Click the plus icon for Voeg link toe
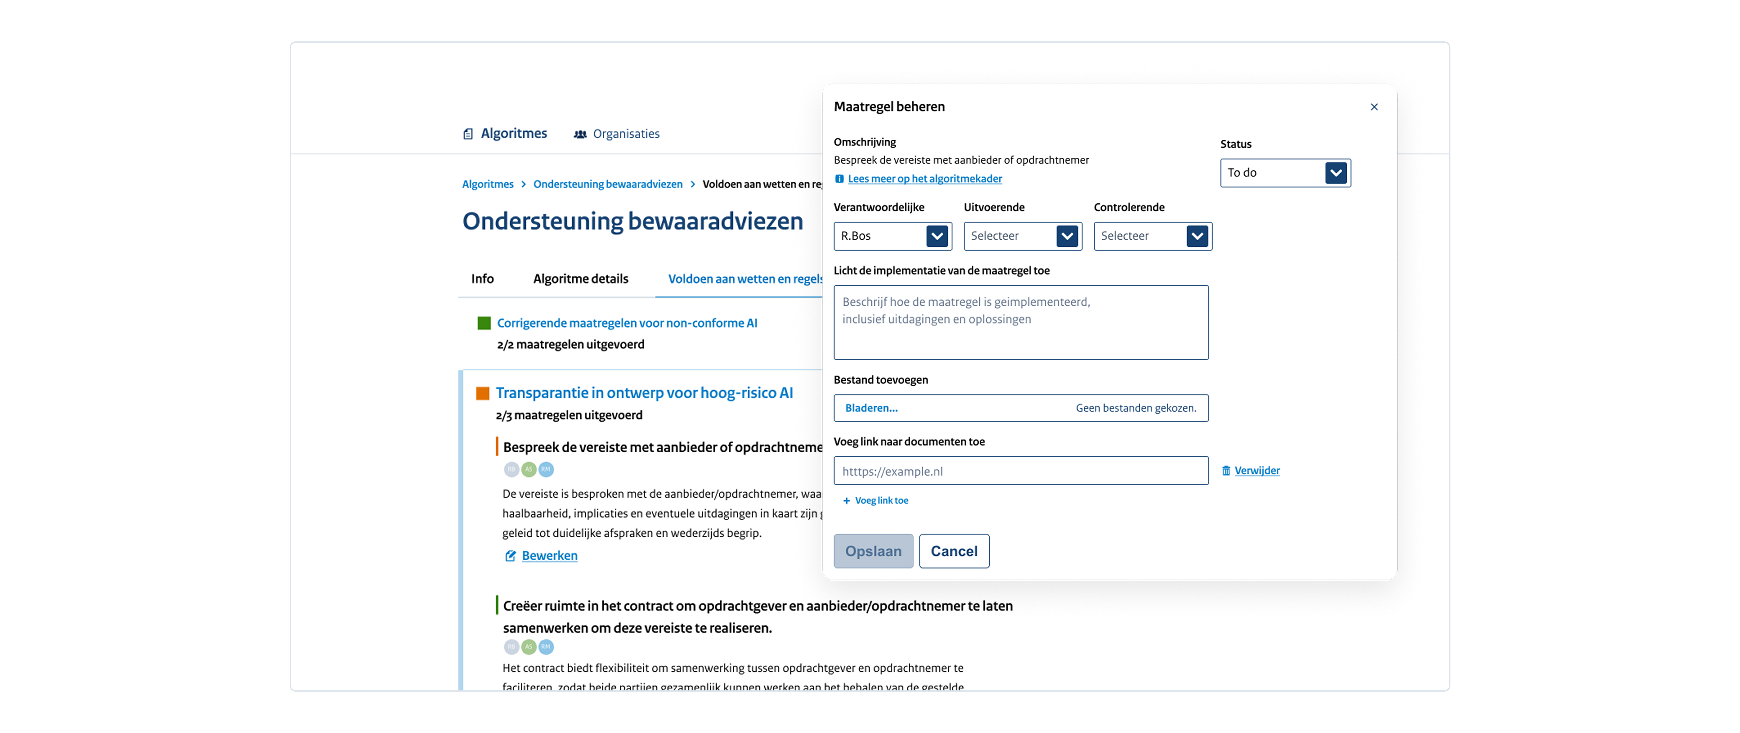This screenshot has width=1740, height=733. click(846, 501)
